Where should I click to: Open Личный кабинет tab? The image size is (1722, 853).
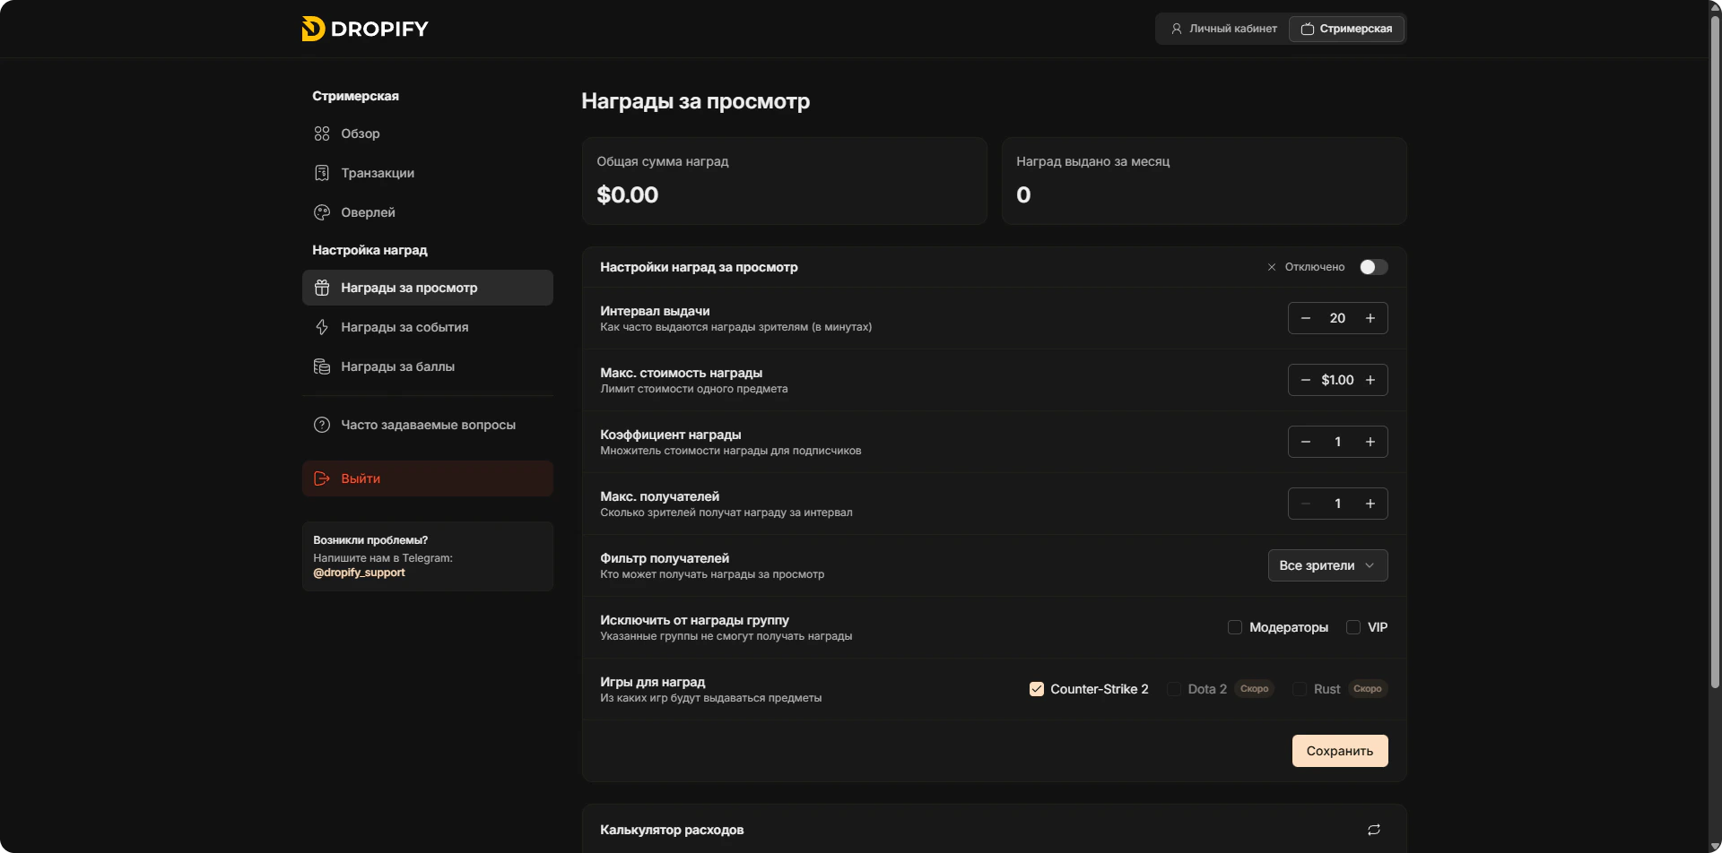(1223, 29)
